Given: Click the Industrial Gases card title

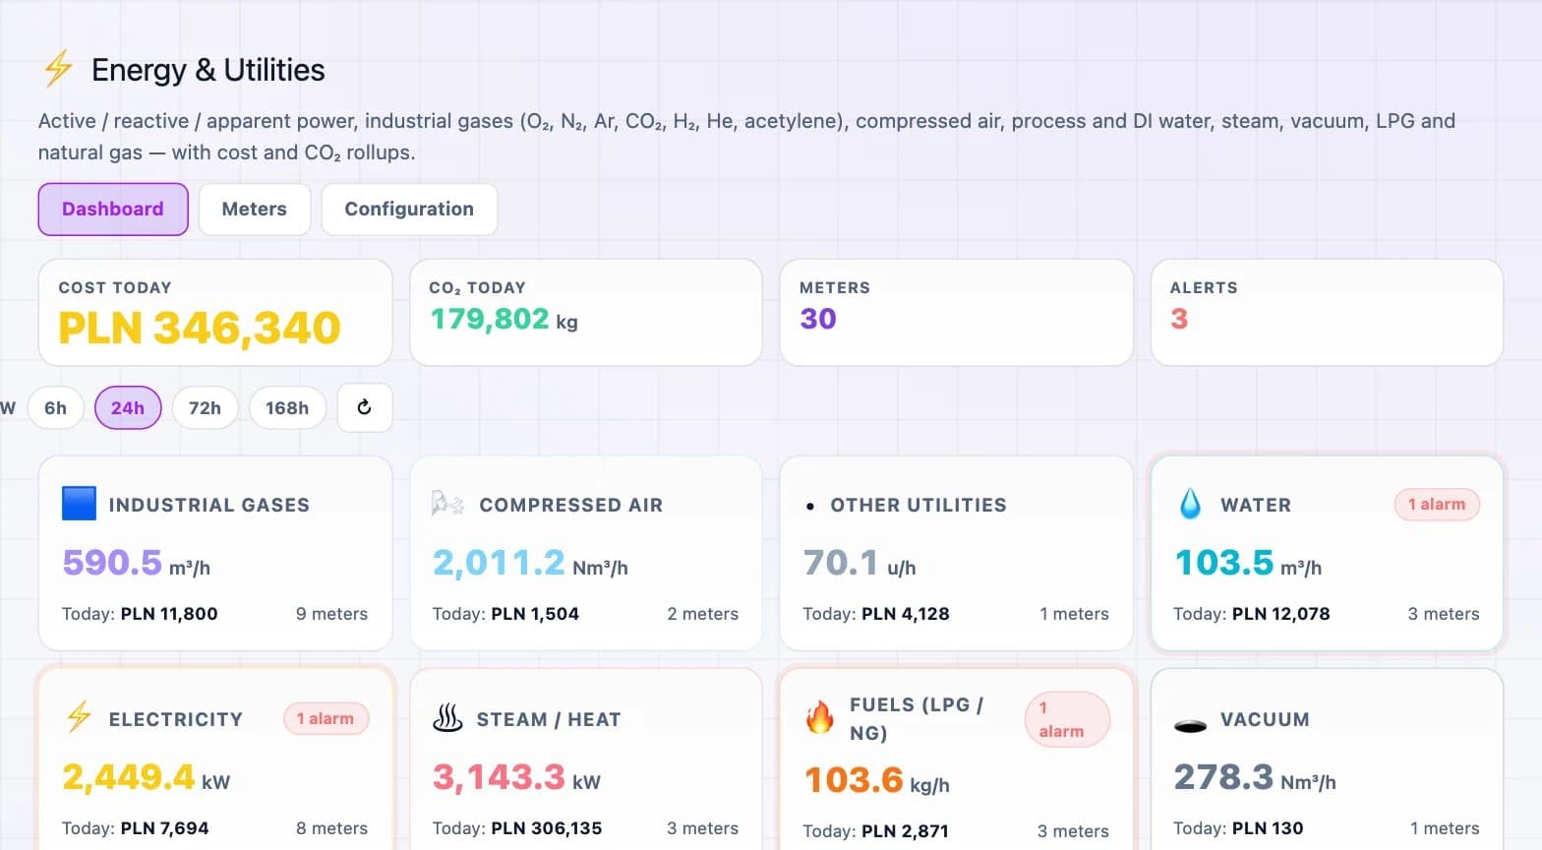Looking at the screenshot, I should [x=209, y=505].
